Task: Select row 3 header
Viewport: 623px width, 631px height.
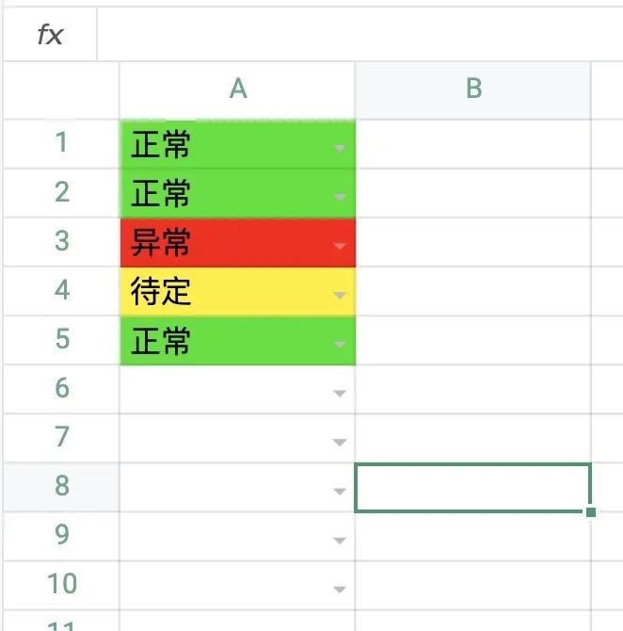Action: (x=61, y=242)
